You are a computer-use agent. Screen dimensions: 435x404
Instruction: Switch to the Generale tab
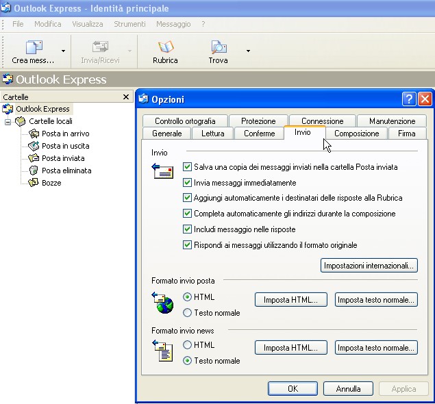(166, 134)
